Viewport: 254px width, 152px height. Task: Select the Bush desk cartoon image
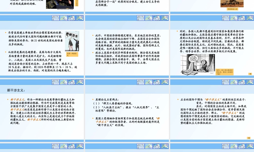(198, 64)
